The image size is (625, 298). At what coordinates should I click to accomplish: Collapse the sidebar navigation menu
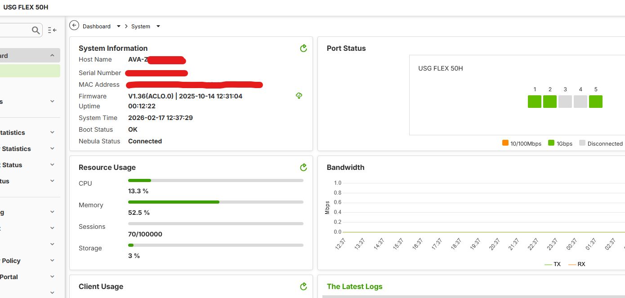click(x=52, y=30)
